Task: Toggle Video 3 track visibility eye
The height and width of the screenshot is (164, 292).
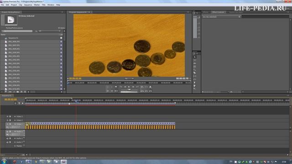Action: [7, 117]
